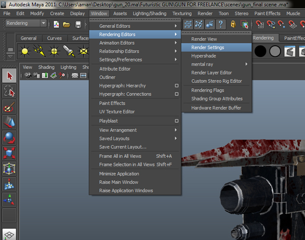Toggle the viewport grid icon
Image resolution: width=305 pixels, height=240 pixels.
[75, 76]
